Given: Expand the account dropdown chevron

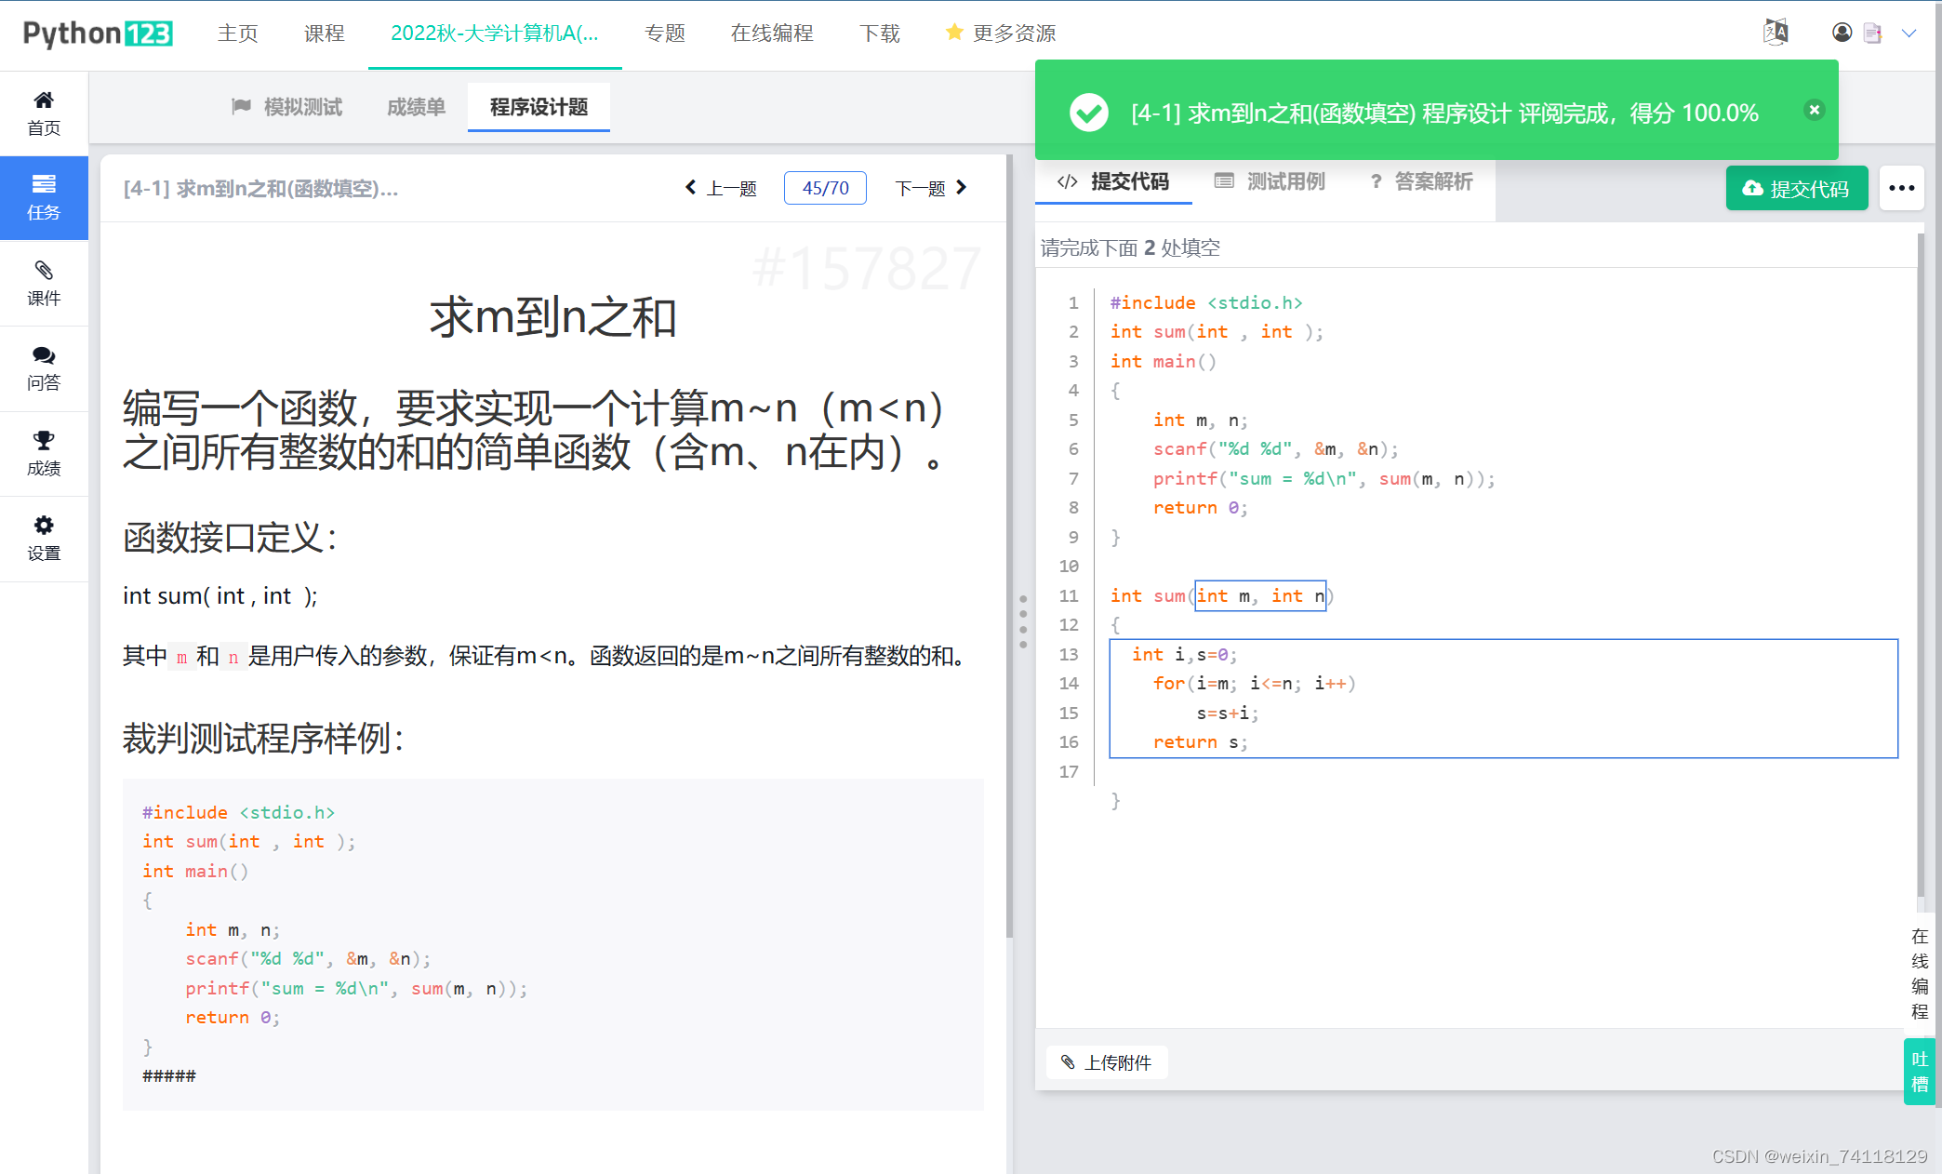Looking at the screenshot, I should tap(1909, 33).
